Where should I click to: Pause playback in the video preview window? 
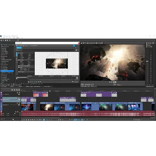coord(112,82)
